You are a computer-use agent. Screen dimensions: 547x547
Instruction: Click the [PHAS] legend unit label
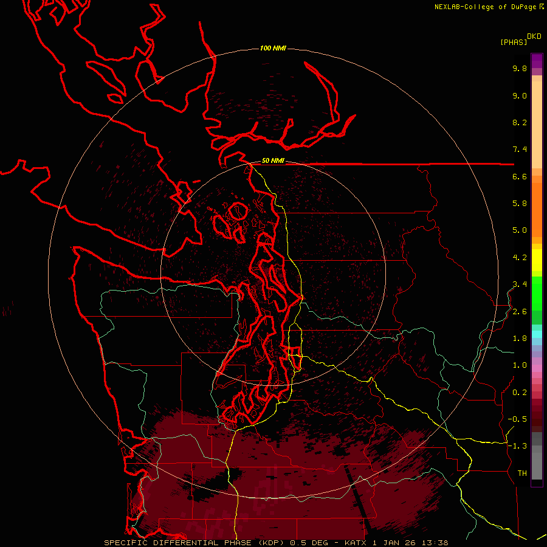click(x=514, y=42)
